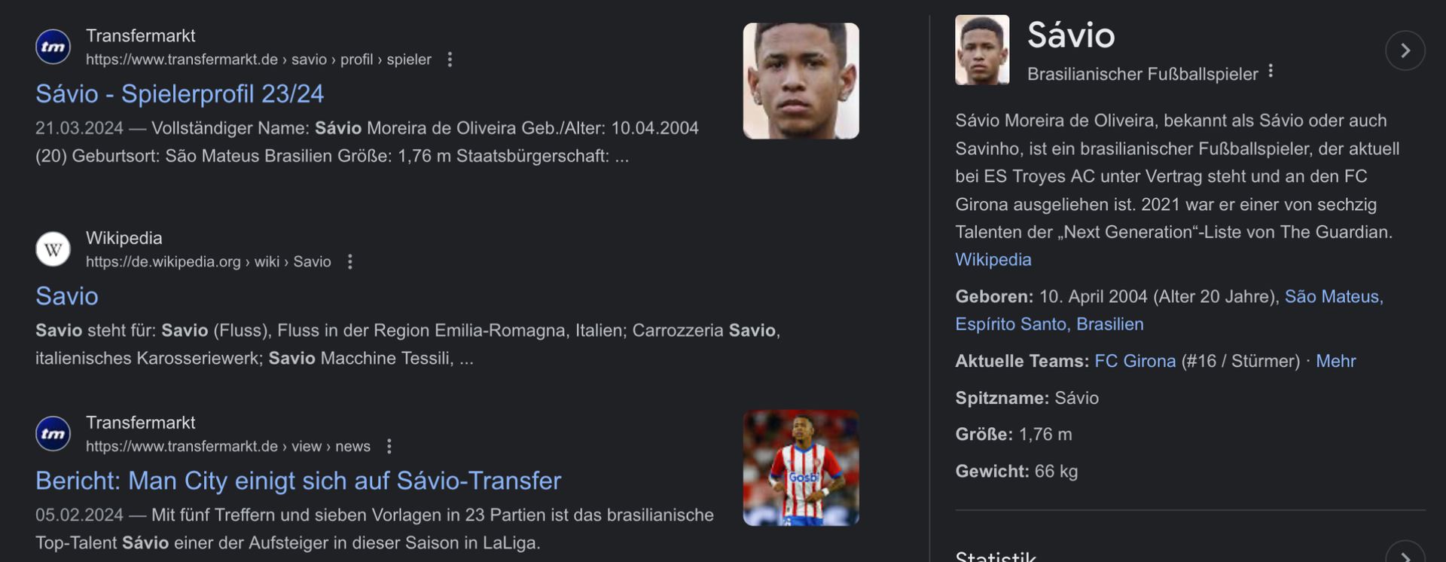Open three-dot menu beside Brasilianischer Fußballspieler

[1271, 72]
